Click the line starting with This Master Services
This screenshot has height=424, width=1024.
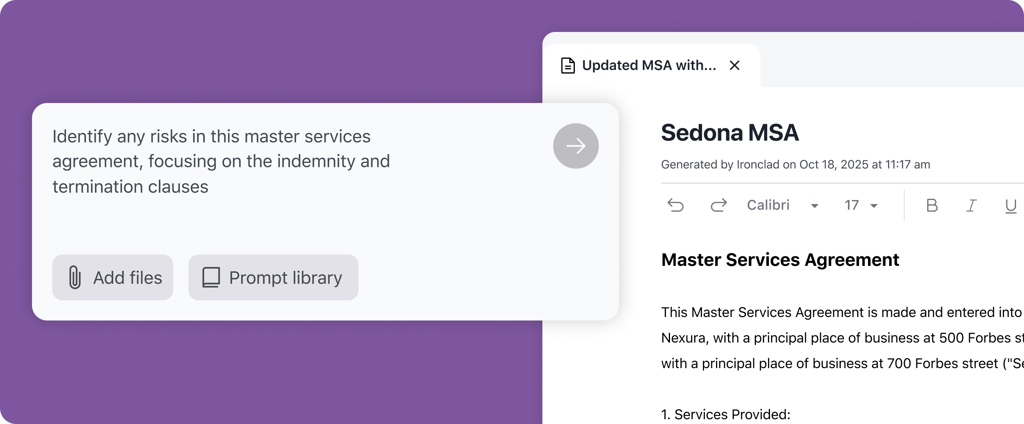(x=840, y=312)
